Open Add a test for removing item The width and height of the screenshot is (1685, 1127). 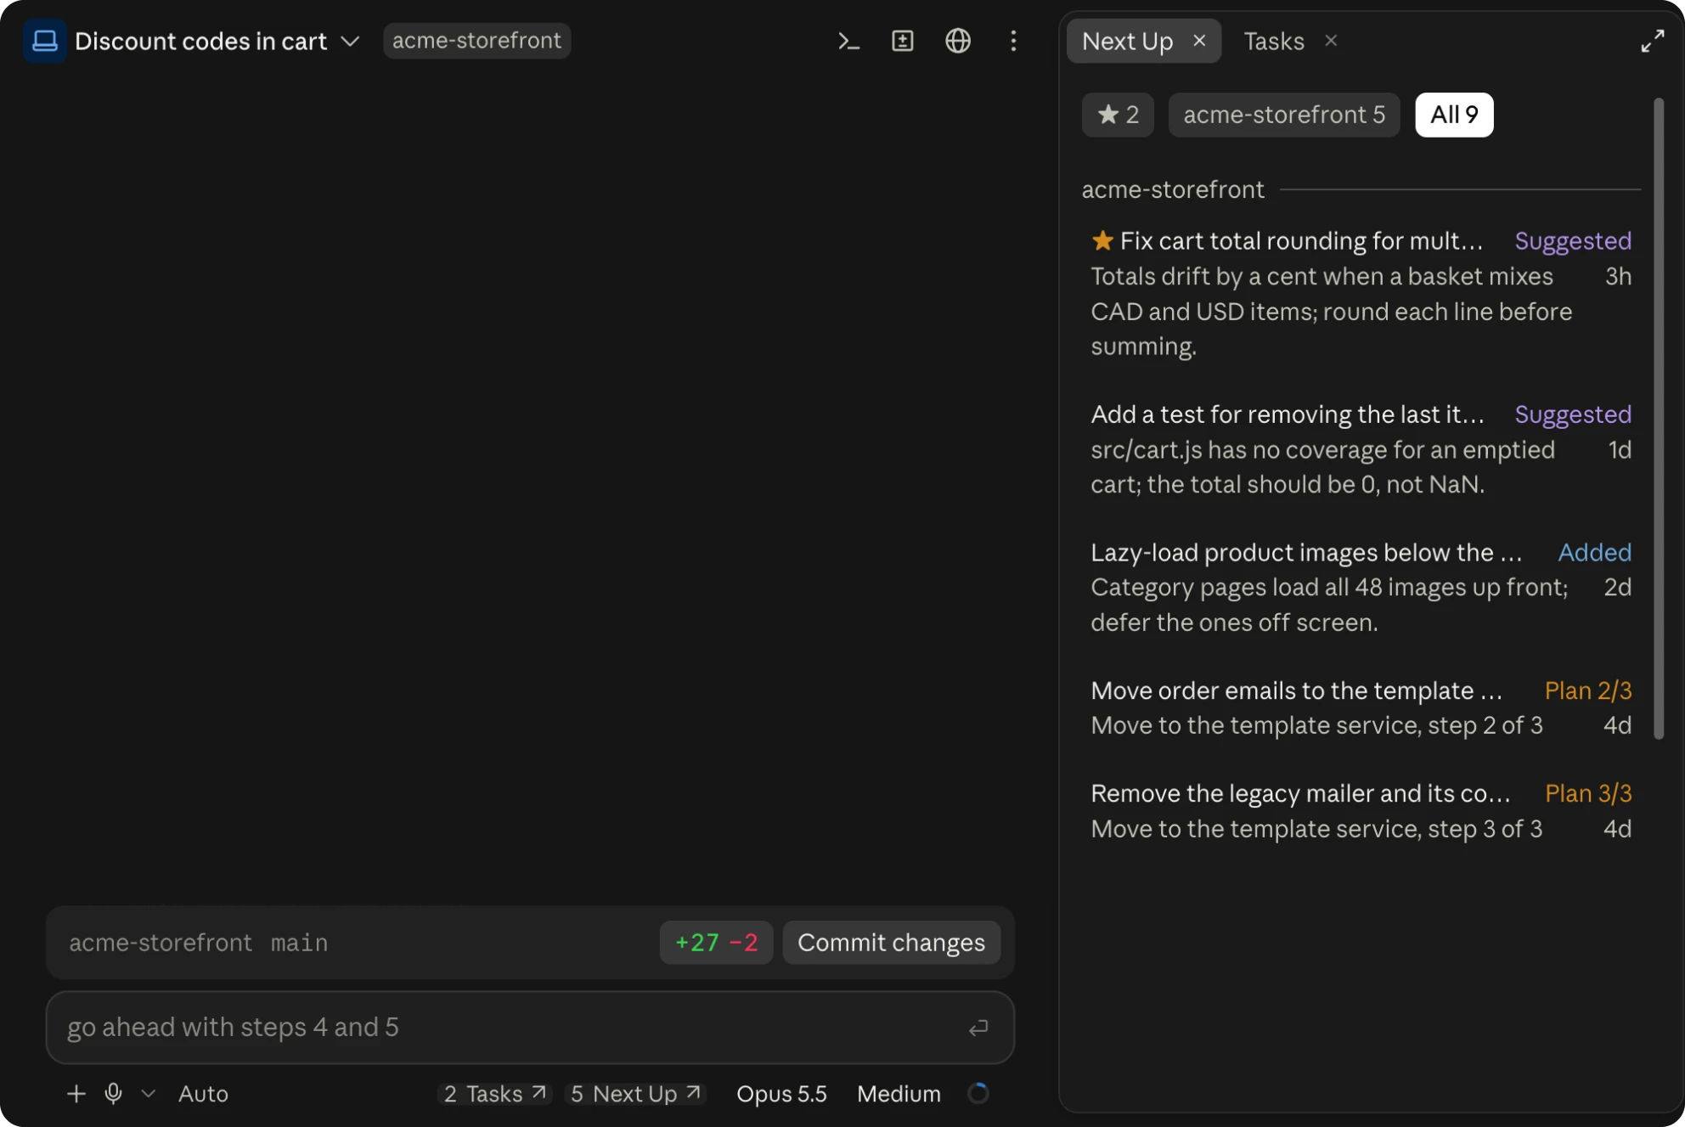1361,449
